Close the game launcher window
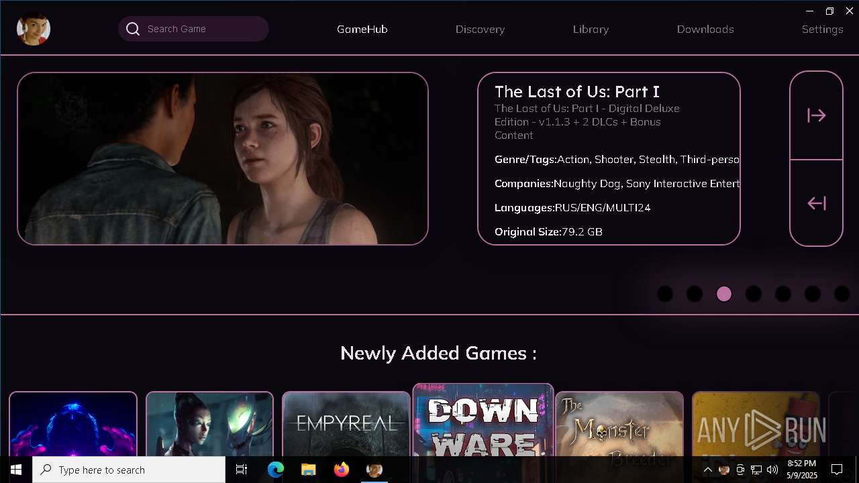Screen dimensions: 859x483 point(849,11)
